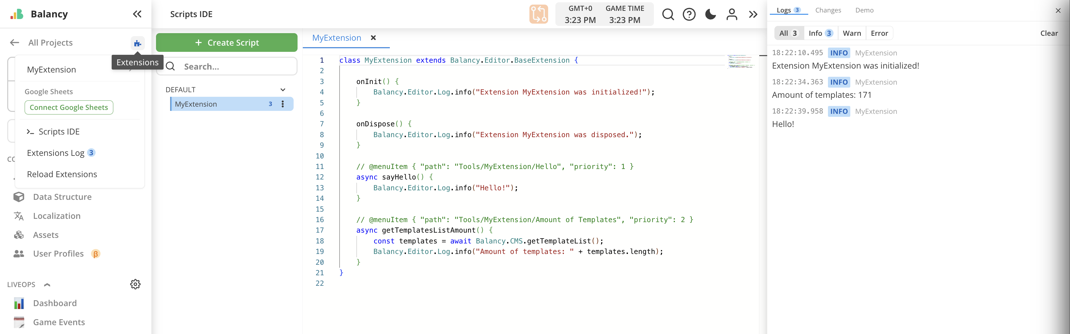The height and width of the screenshot is (334, 1070).
Task: Click 'getTemplatesListAmount' in the code
Action: [x=429, y=230]
